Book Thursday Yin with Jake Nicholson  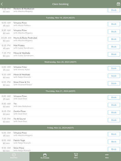point(114,105)
